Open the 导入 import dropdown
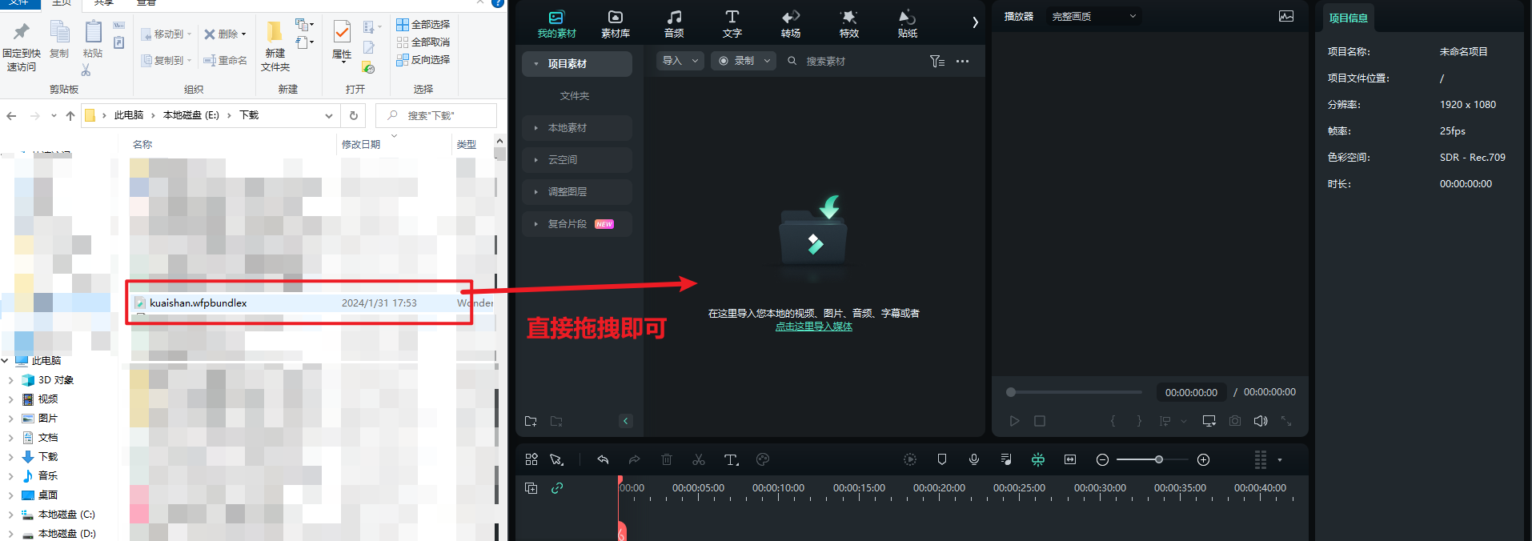Viewport: 1532px width, 541px height. click(x=680, y=61)
